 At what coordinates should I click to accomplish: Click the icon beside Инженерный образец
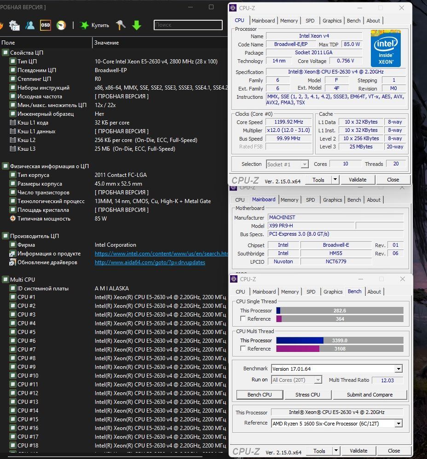pos(12,114)
